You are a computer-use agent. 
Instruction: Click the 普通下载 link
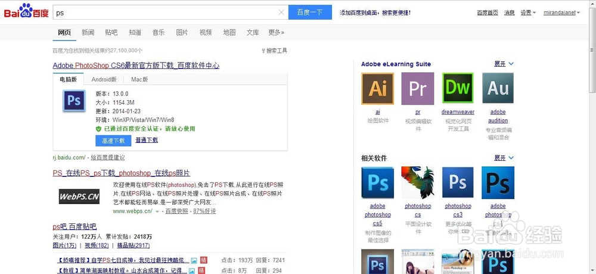[147, 140]
